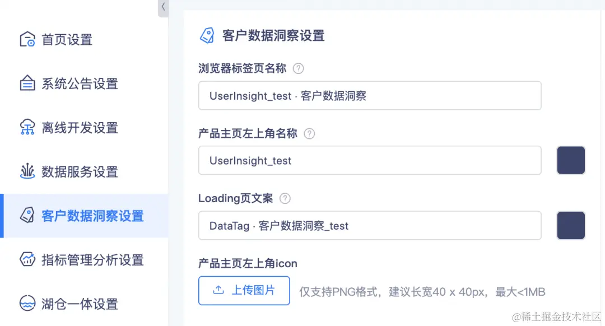Open the help icon next to 浏览器标签页名称
This screenshot has height=326, width=605.
click(x=299, y=68)
